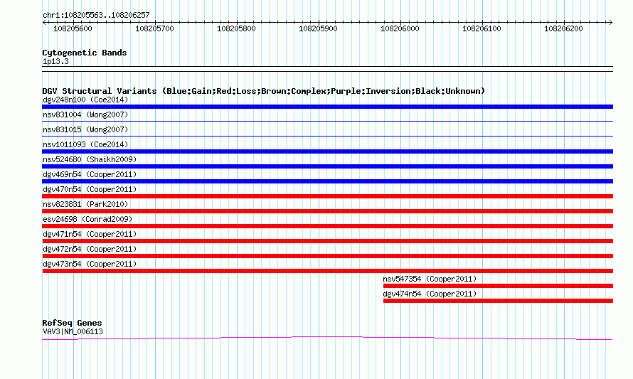Image resolution: width=633 pixels, height=379 pixels.
Task: Click the DGV Structural Variants track title
Action: click(x=263, y=91)
